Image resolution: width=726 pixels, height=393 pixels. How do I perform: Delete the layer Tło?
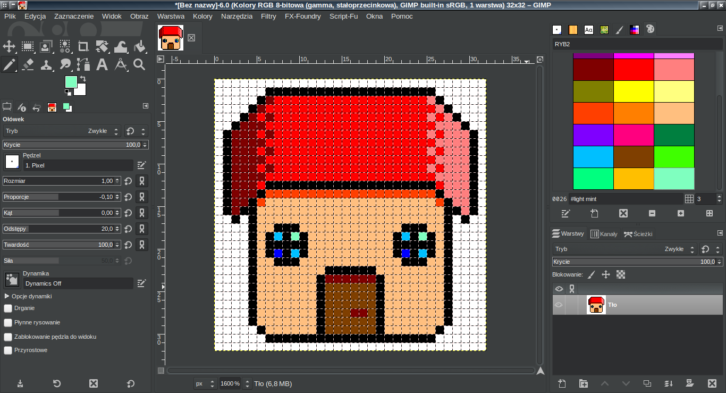(712, 383)
